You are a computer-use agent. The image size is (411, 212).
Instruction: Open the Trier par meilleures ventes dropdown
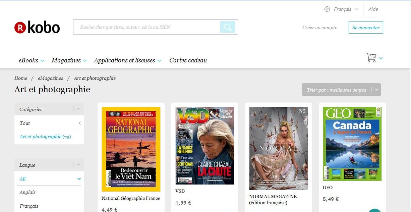tap(341, 90)
